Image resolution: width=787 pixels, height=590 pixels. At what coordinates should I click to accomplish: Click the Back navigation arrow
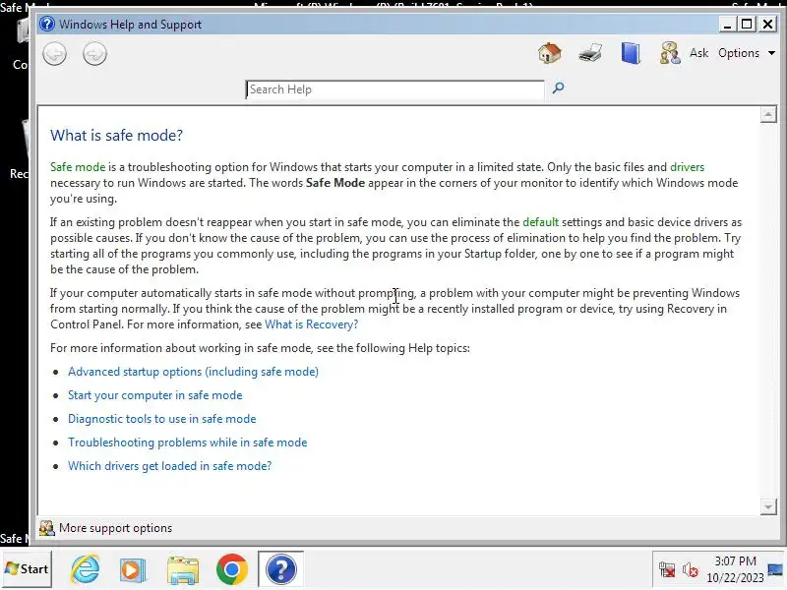pyautogui.click(x=54, y=54)
